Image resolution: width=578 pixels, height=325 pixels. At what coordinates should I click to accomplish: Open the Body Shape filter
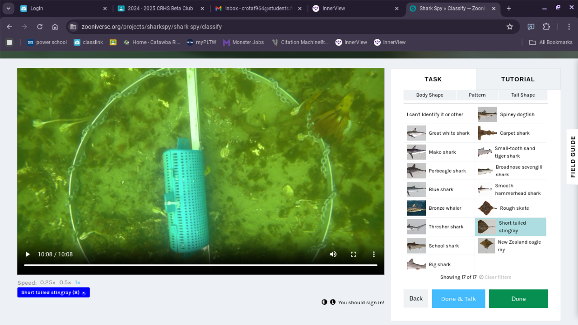430,95
